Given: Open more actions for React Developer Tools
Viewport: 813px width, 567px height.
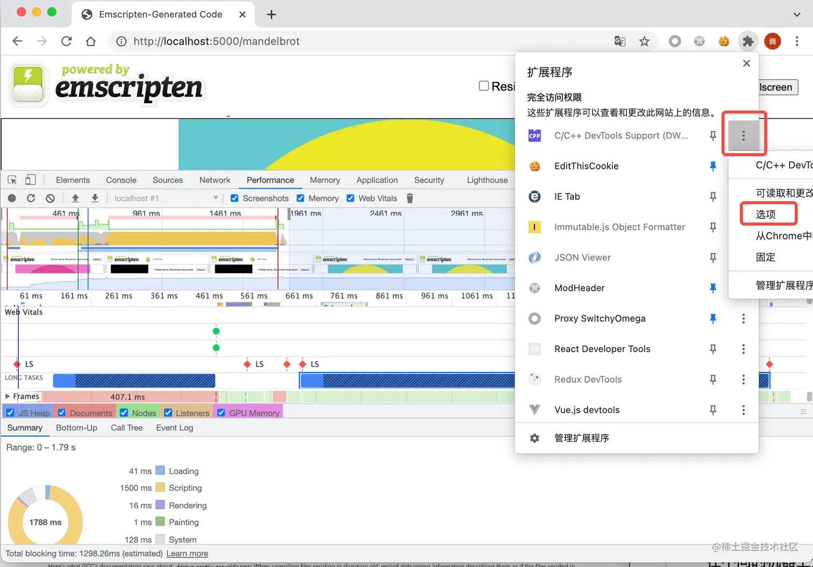Looking at the screenshot, I should (x=744, y=349).
